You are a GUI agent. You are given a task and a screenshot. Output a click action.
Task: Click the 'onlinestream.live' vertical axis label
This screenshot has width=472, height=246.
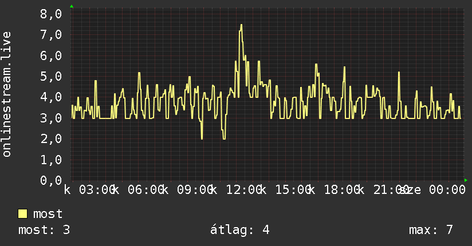click(6, 94)
